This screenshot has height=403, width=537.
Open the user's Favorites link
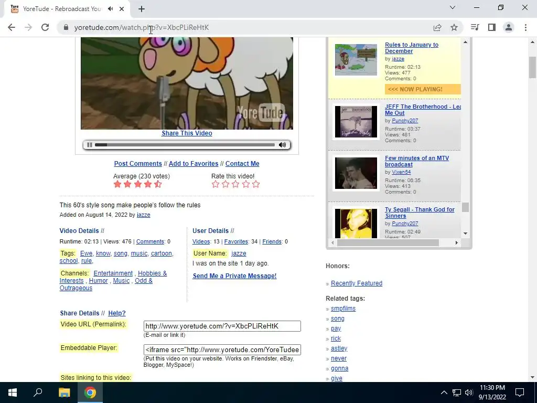point(236,241)
